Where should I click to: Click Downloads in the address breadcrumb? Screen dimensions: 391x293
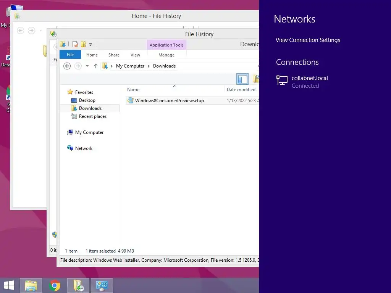164,66
